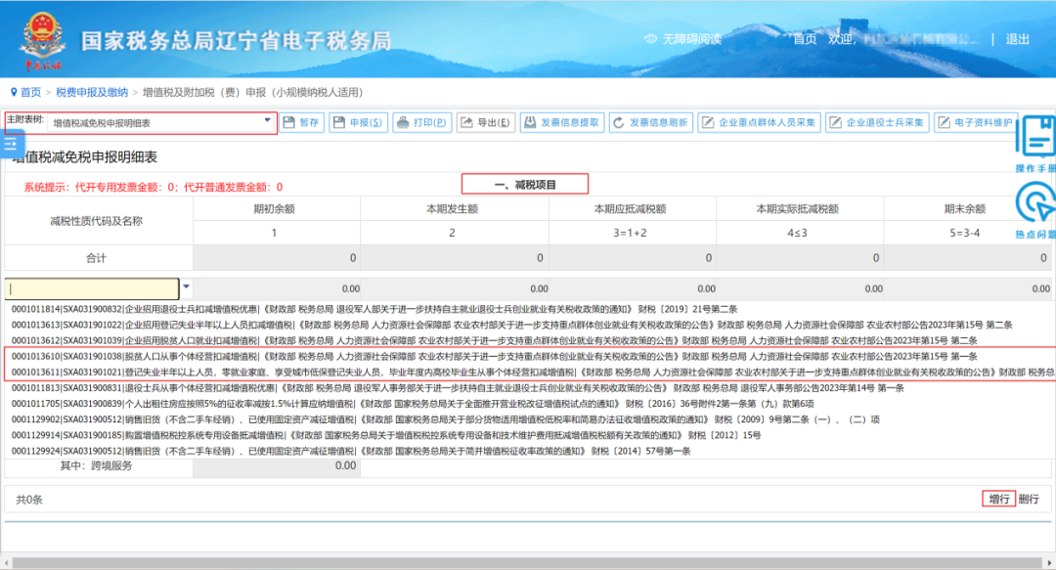Select option 0001013611 登记失业半年以上人员

click(533, 372)
